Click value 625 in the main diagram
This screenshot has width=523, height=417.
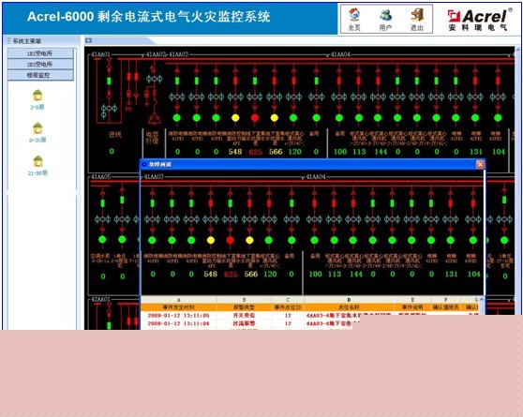pyautogui.click(x=255, y=152)
